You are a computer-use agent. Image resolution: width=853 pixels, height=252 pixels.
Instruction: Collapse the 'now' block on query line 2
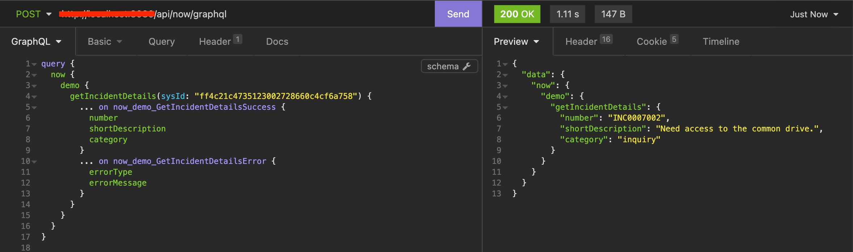[34, 75]
